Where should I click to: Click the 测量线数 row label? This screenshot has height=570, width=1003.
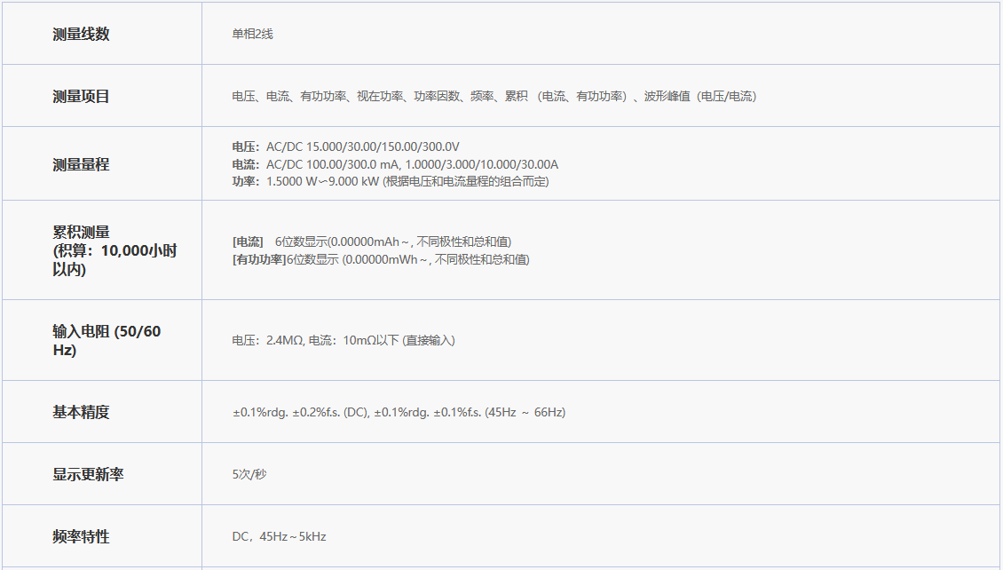click(x=81, y=34)
